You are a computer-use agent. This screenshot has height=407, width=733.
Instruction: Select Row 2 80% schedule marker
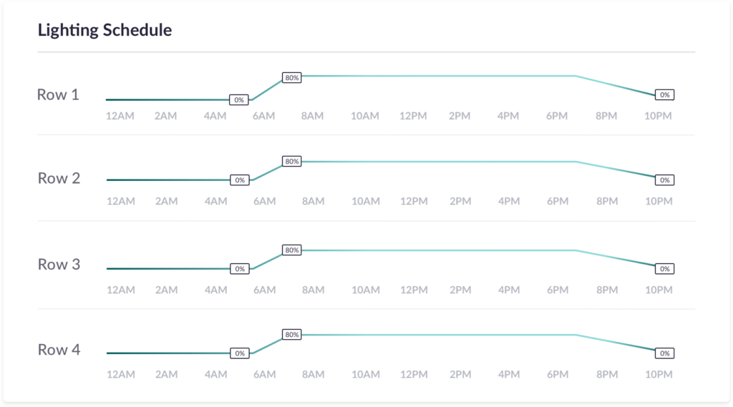[x=292, y=161]
